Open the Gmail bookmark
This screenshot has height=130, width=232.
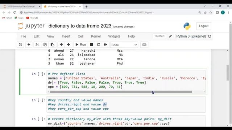point(7,18)
